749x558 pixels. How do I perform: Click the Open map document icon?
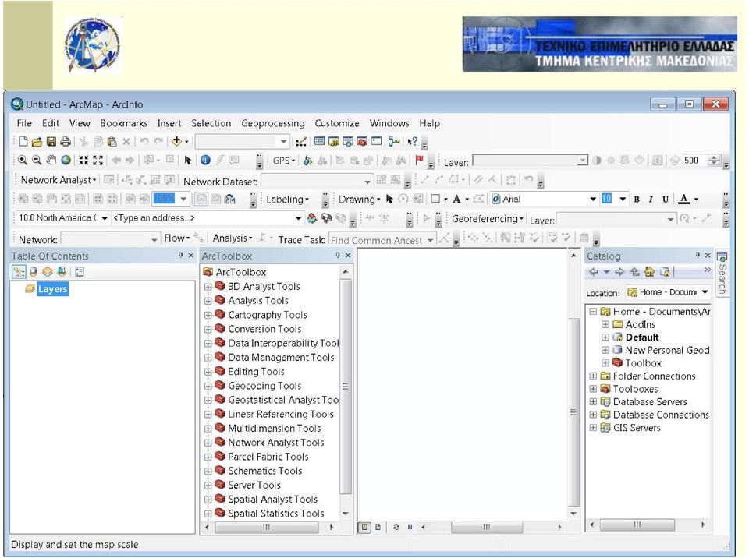point(37,141)
